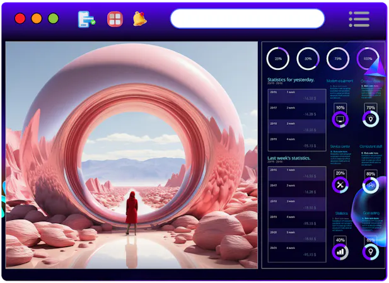Select the 1 week row in yesterday's statistics

(297, 96)
